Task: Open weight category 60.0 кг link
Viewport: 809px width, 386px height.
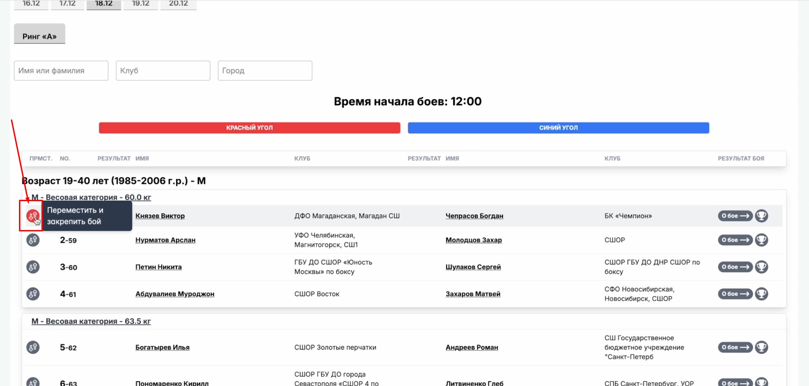Action: click(x=91, y=198)
